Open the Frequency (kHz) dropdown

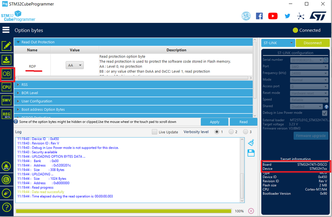pyautogui.click(x=309, y=73)
